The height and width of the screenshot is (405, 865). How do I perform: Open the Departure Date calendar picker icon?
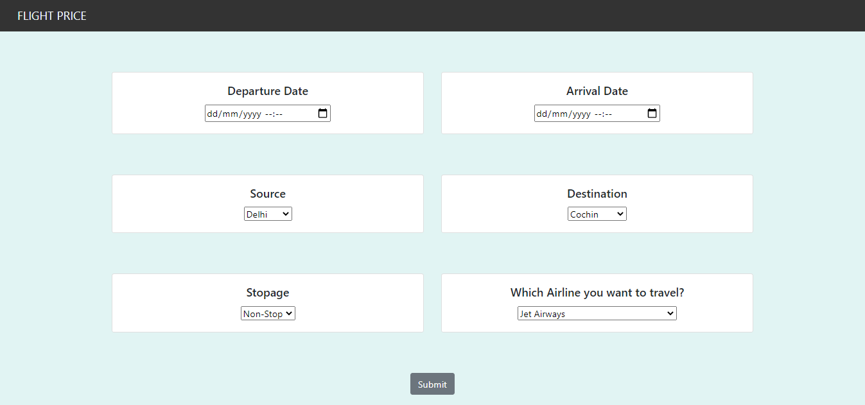323,114
